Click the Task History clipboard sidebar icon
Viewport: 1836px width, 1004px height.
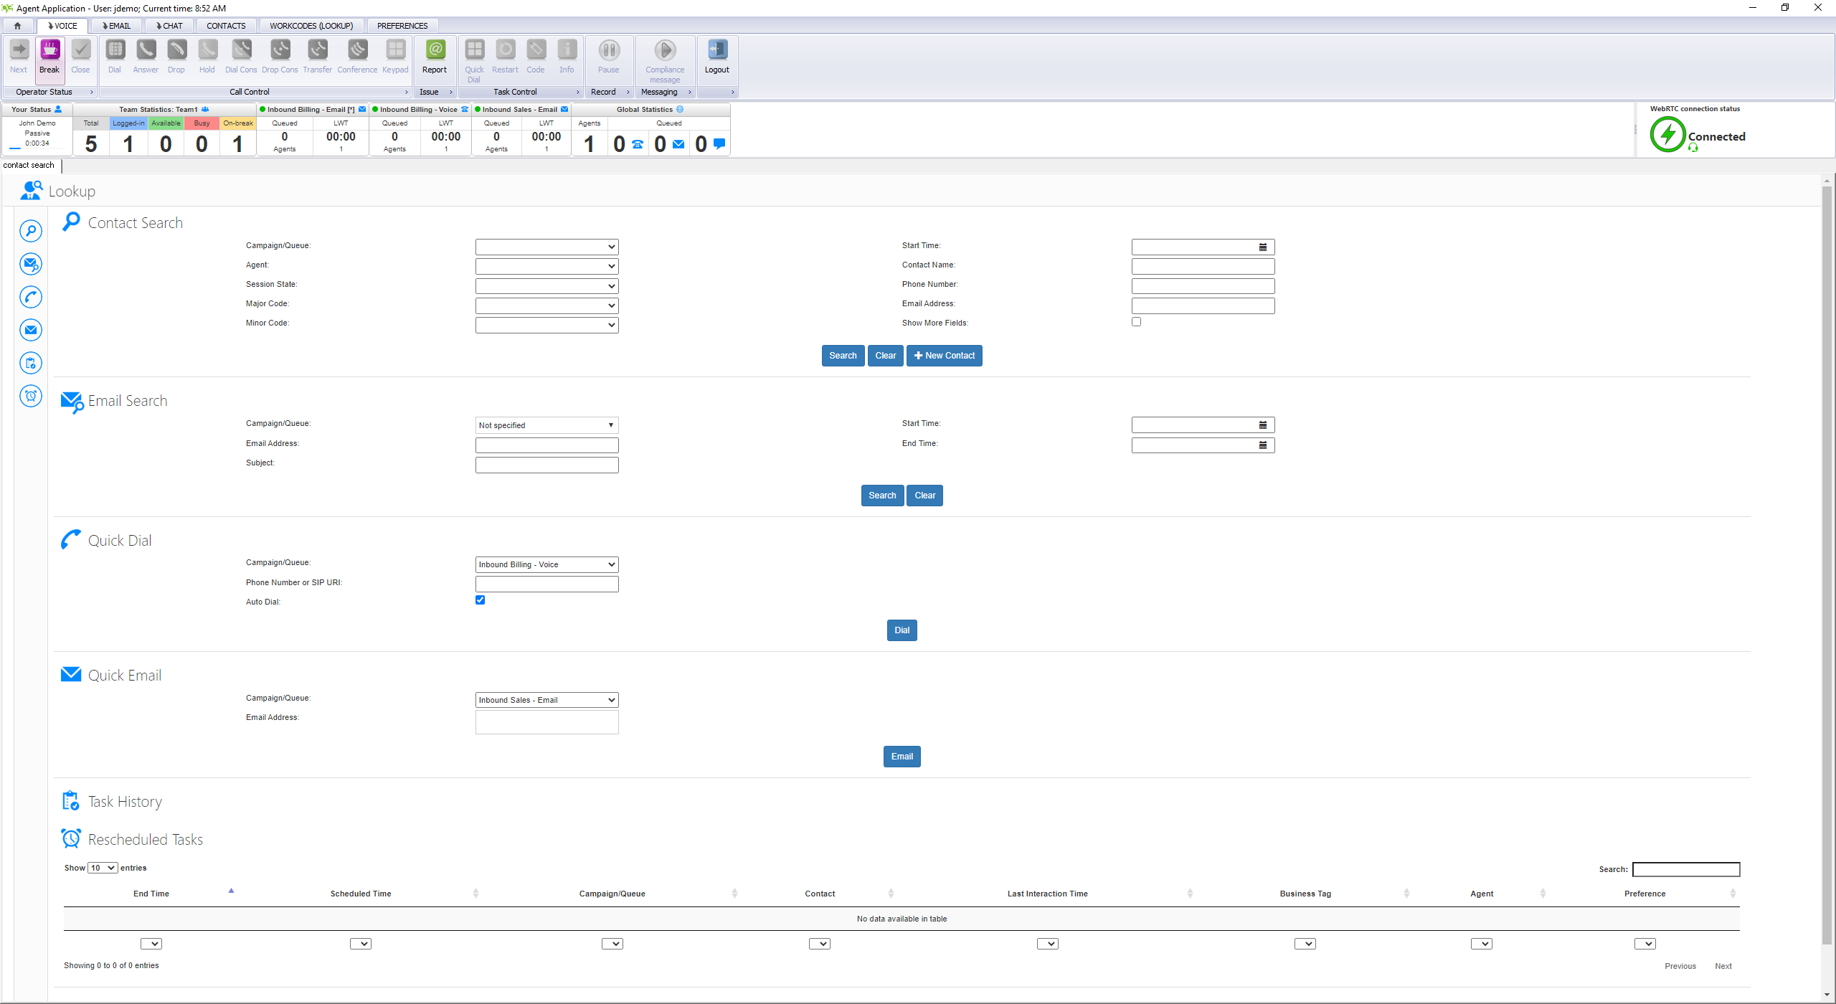31,363
